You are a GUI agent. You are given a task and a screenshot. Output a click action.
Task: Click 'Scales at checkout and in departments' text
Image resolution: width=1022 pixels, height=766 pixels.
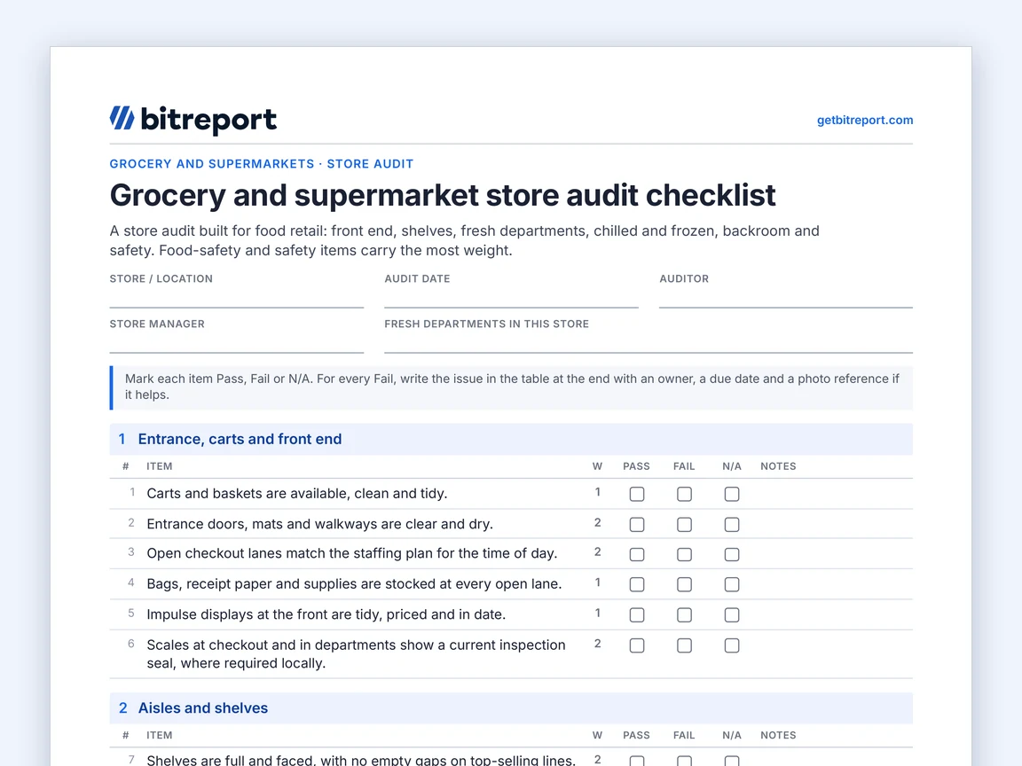[356, 654]
